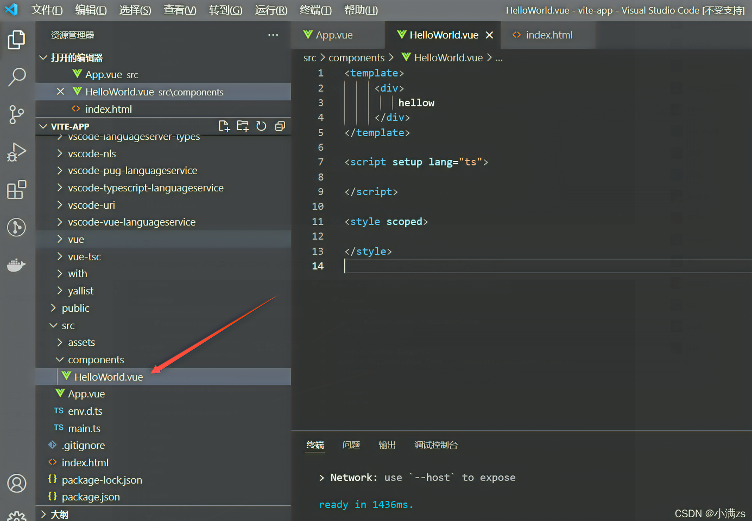This screenshot has height=521, width=752.
Task: Refresh the explorer file tree
Action: [261, 126]
